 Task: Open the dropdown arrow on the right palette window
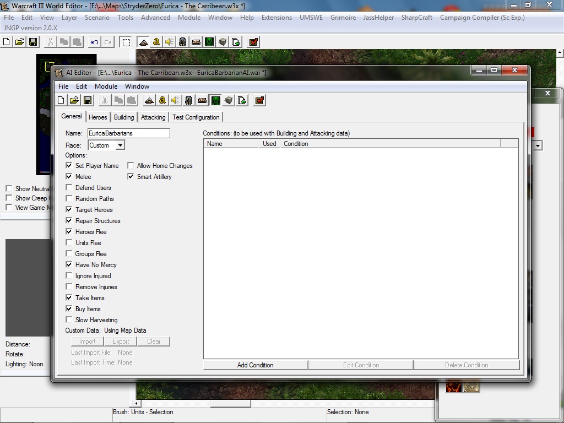click(x=538, y=145)
